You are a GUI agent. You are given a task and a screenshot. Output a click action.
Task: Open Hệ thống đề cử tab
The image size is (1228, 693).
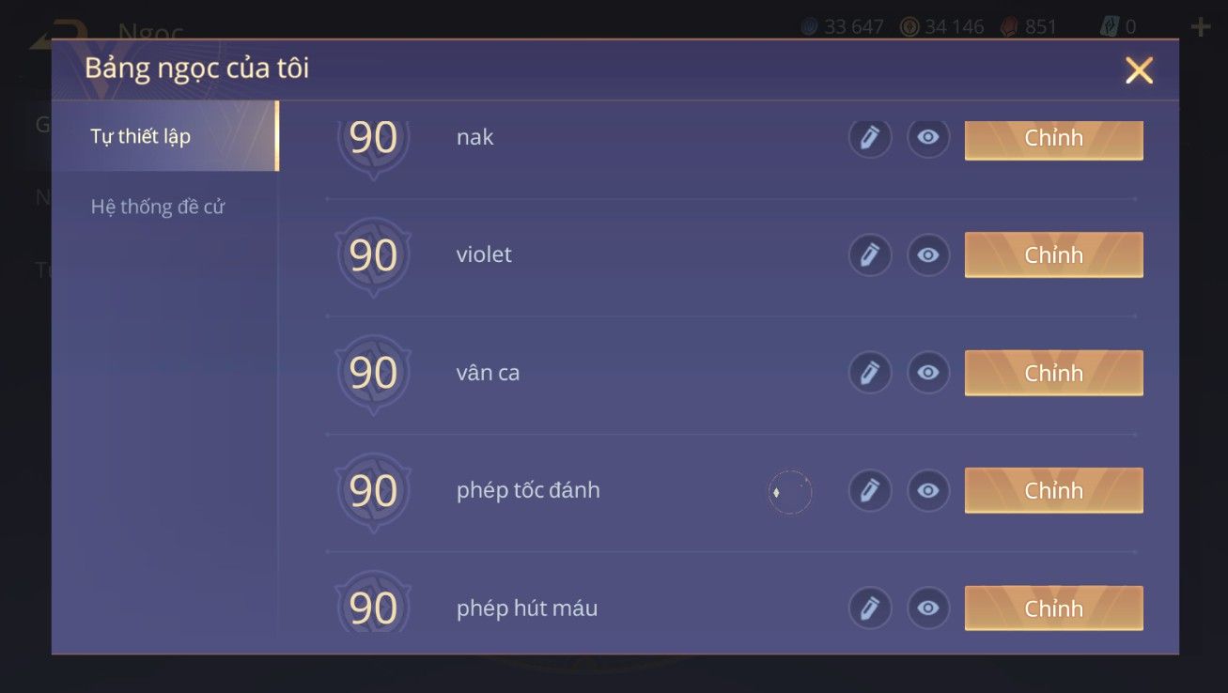(x=158, y=207)
